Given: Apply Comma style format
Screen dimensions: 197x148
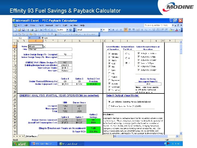Looking at the screenshot, I should coord(150,30).
